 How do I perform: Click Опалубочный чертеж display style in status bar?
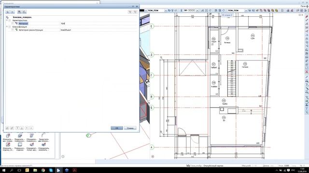point(213,166)
